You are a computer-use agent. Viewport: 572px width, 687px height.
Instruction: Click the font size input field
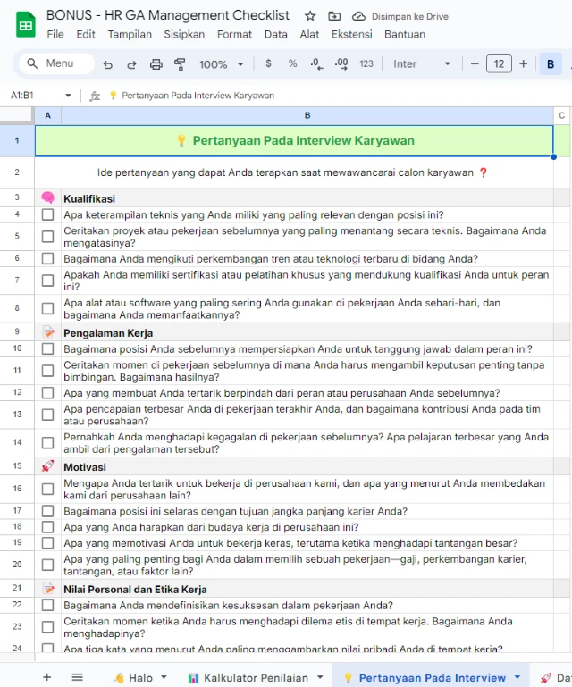click(x=499, y=64)
